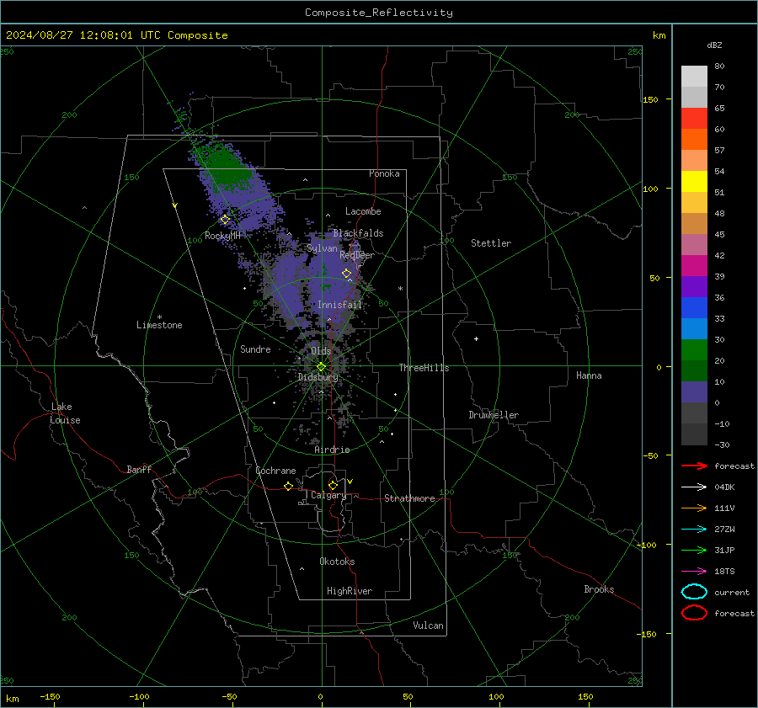Click the ThreeHills label
Viewport: 758px width, 708px height.
click(x=424, y=368)
